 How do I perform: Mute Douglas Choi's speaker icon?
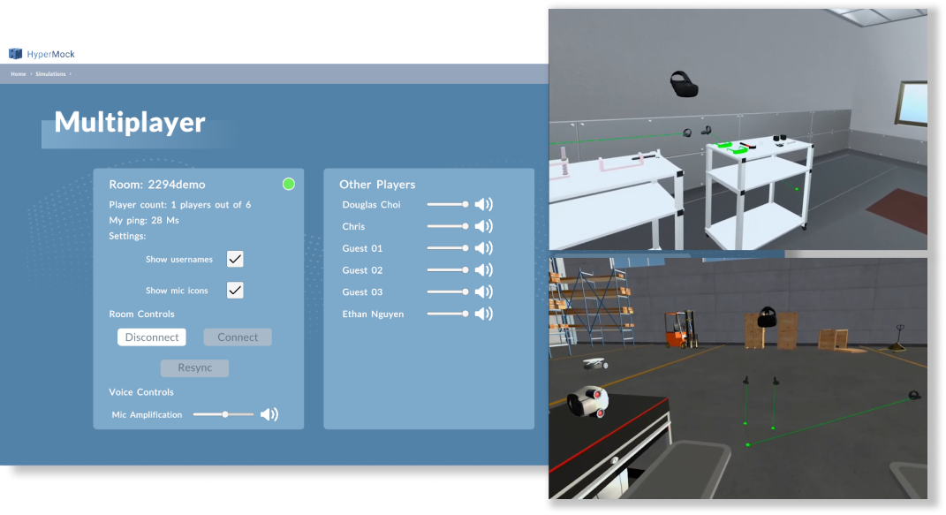[483, 203]
